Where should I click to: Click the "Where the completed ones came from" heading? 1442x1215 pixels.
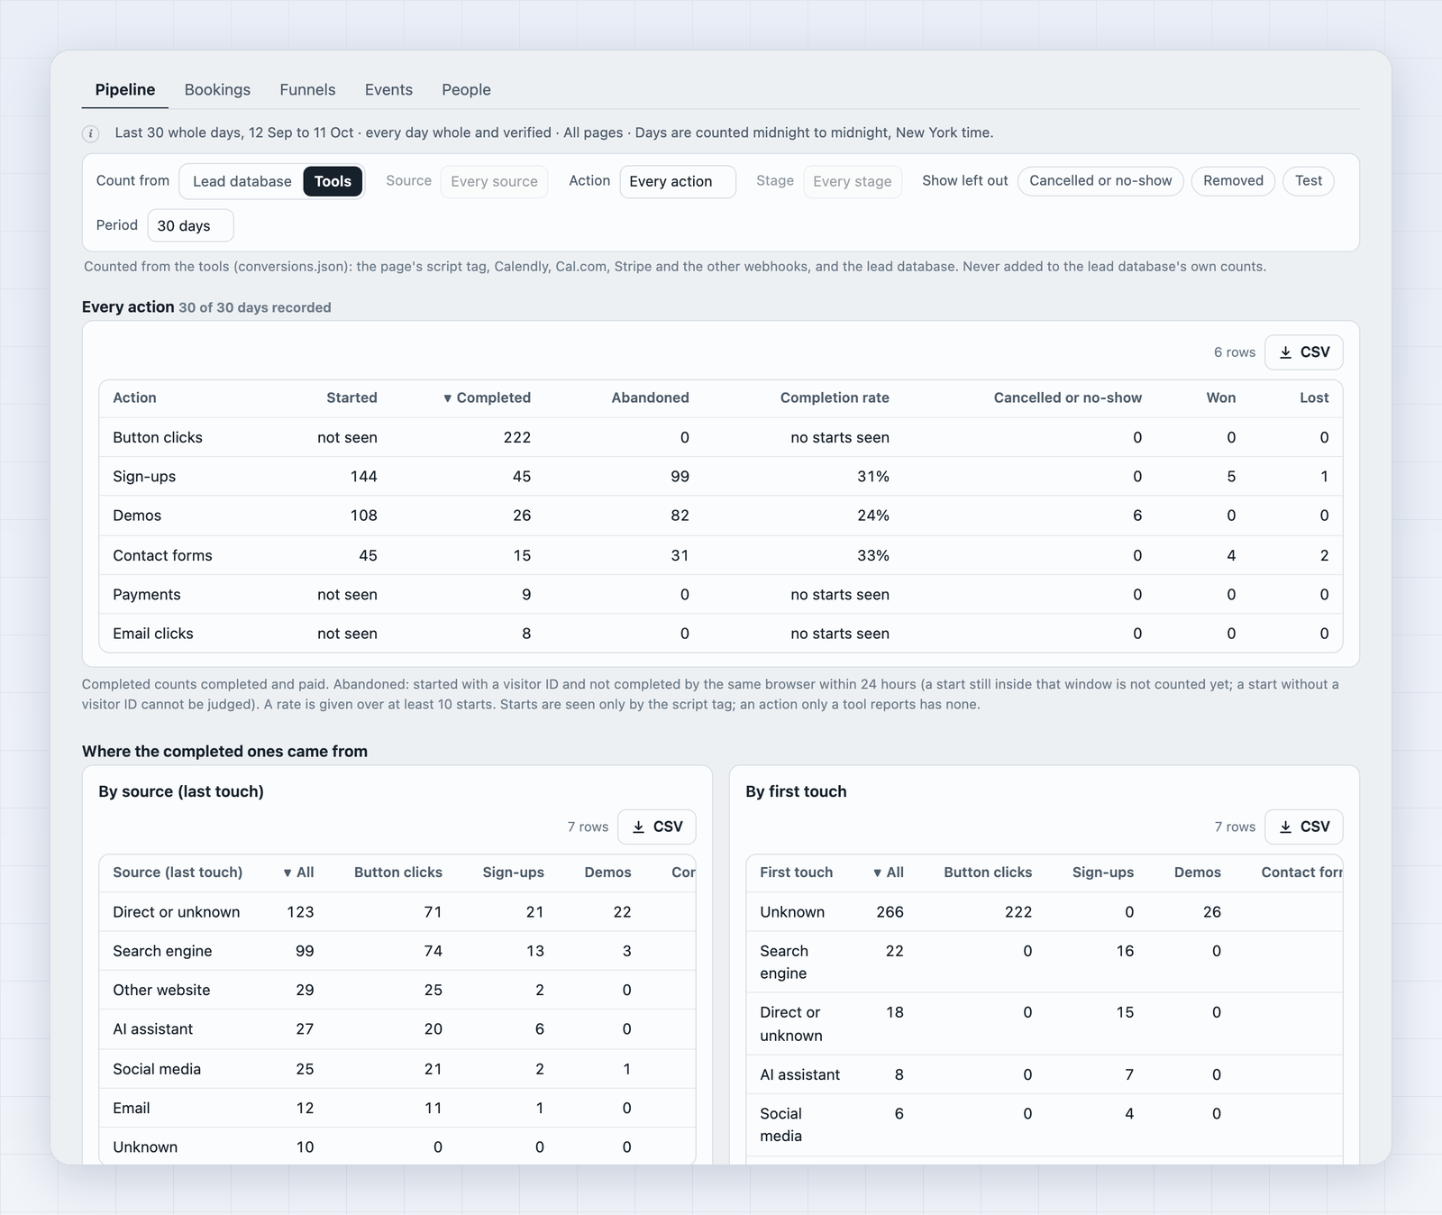click(x=224, y=752)
